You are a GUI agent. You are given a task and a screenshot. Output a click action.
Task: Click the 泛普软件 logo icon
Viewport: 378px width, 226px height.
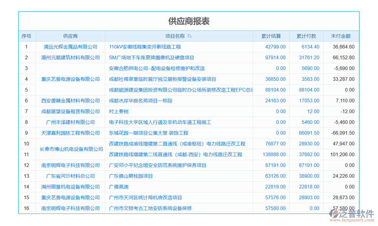coord(334,213)
